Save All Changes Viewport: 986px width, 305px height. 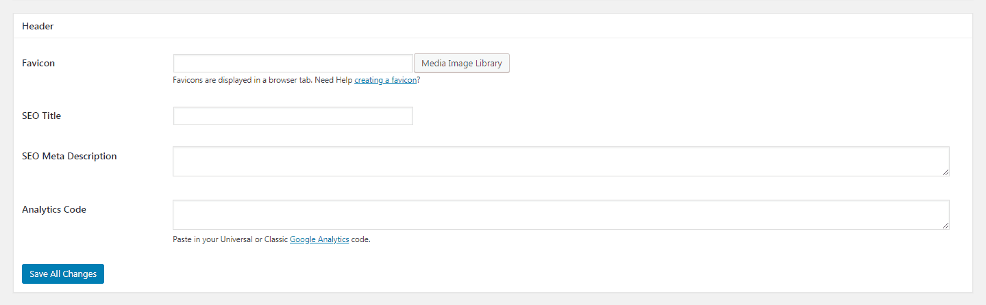(63, 274)
